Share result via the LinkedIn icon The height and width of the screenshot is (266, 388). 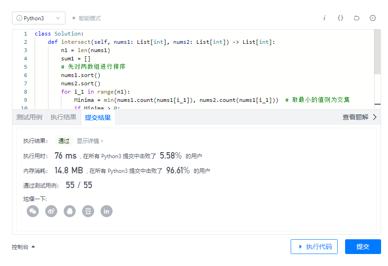coord(107,211)
